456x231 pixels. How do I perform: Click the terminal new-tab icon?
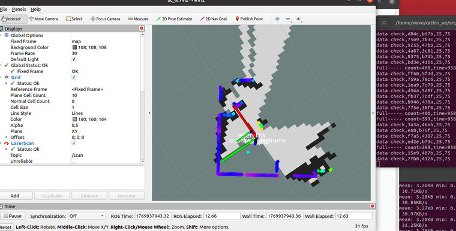coord(384,23)
